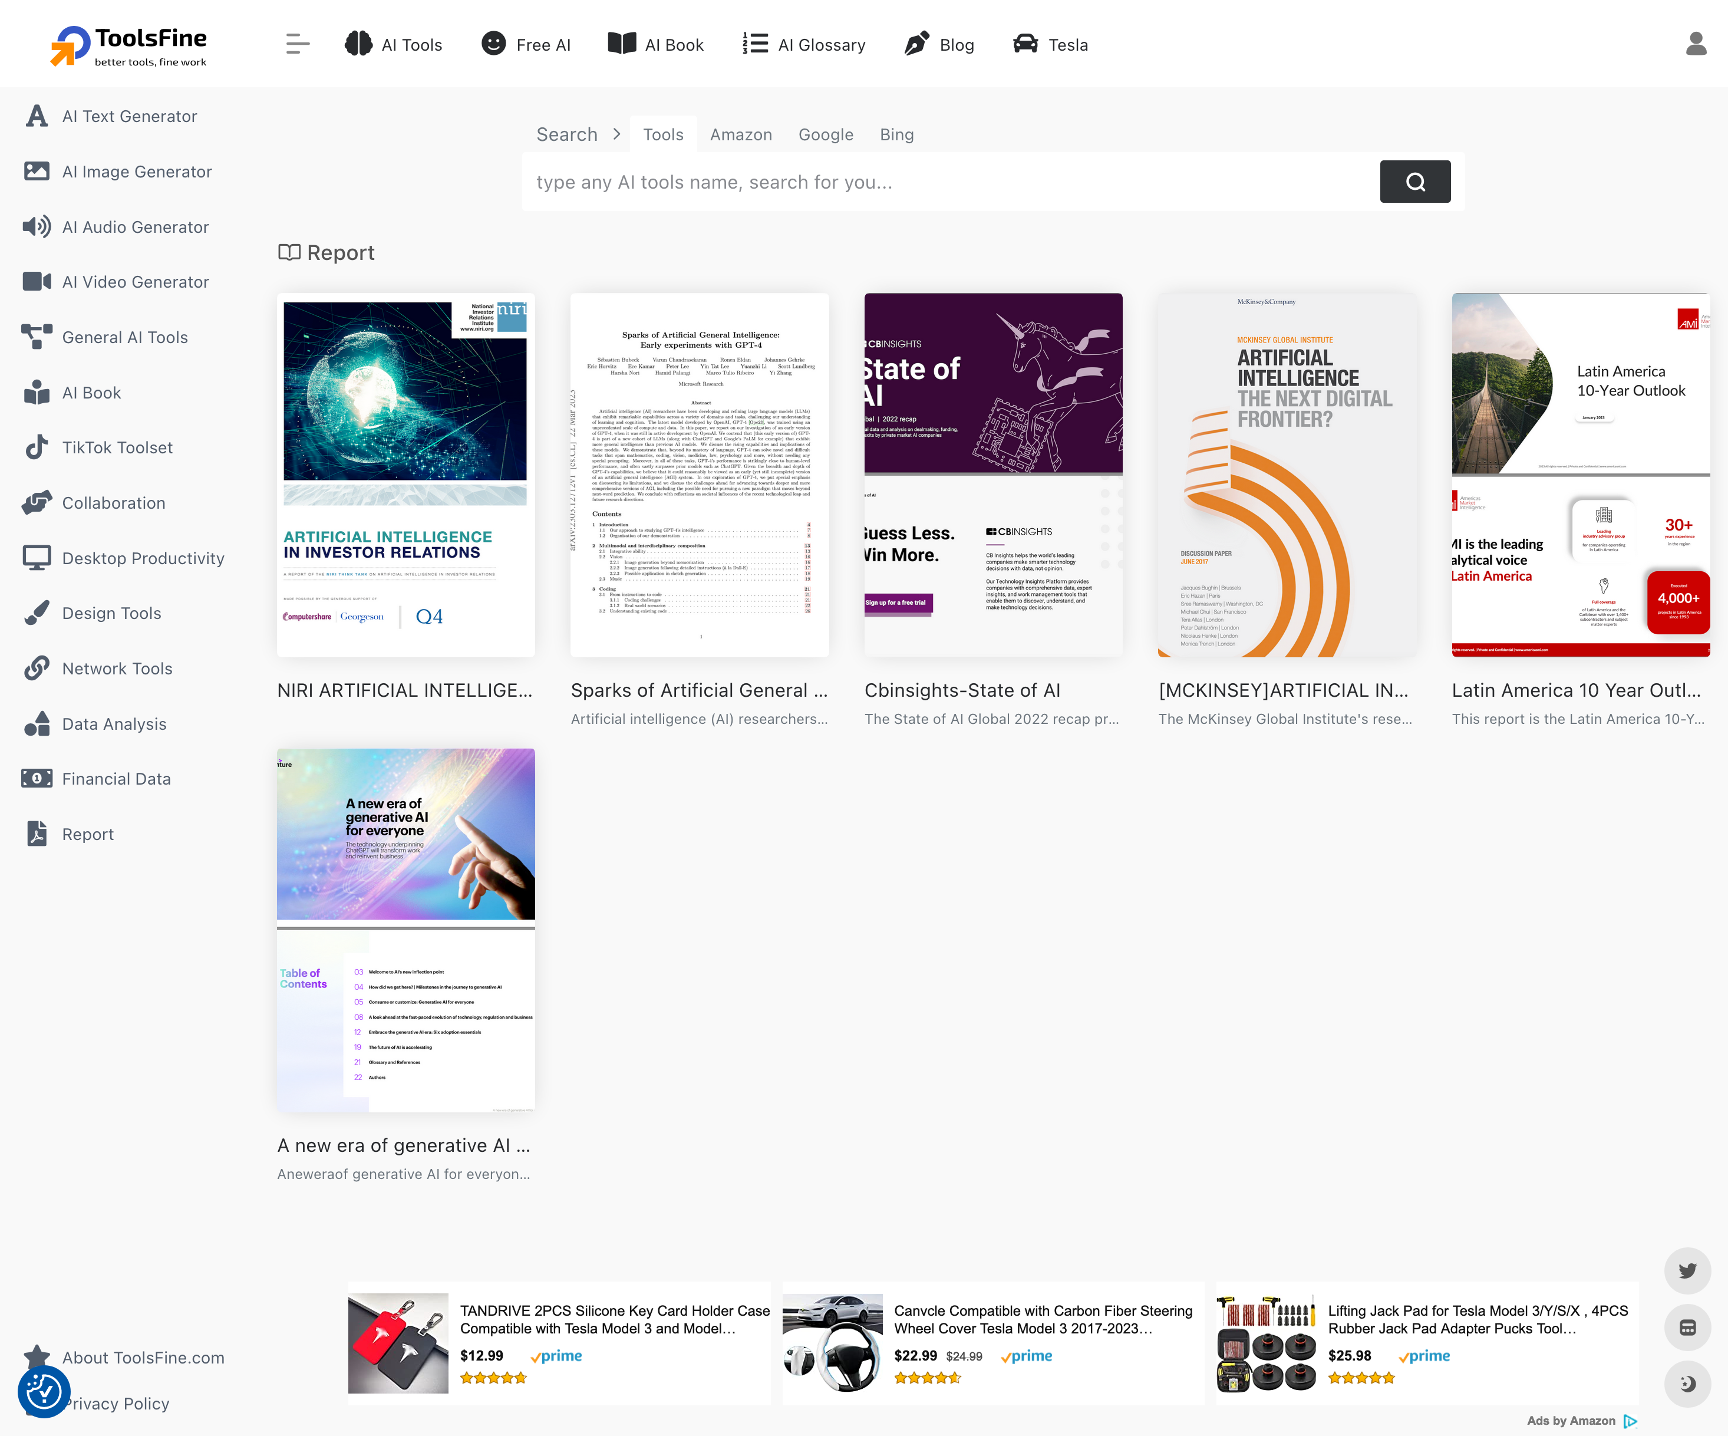Screen dimensions: 1728x1436
Task: Click the Sparks of Artificial General title link
Action: coord(698,690)
